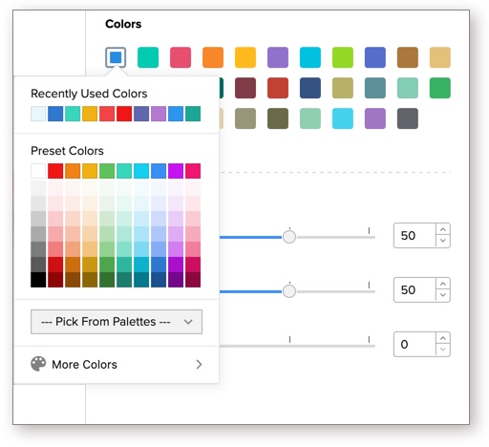Screen dimensions: 489x447
Task: Pick the white preset color swatch
Action: (x=38, y=171)
